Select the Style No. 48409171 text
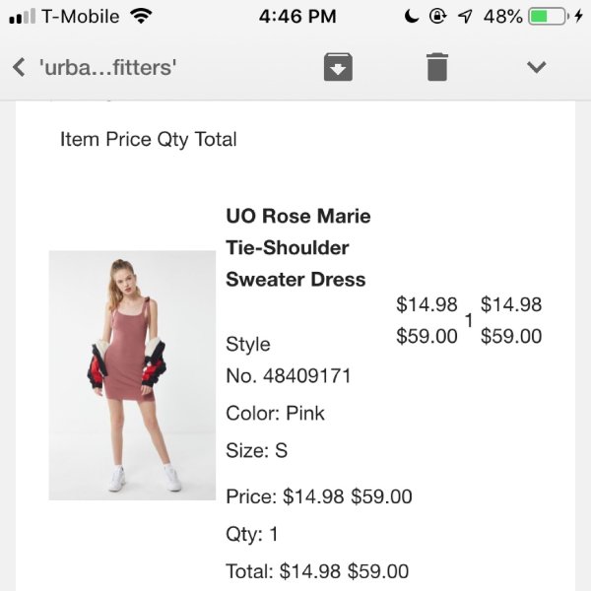This screenshot has width=591, height=591. point(288,360)
